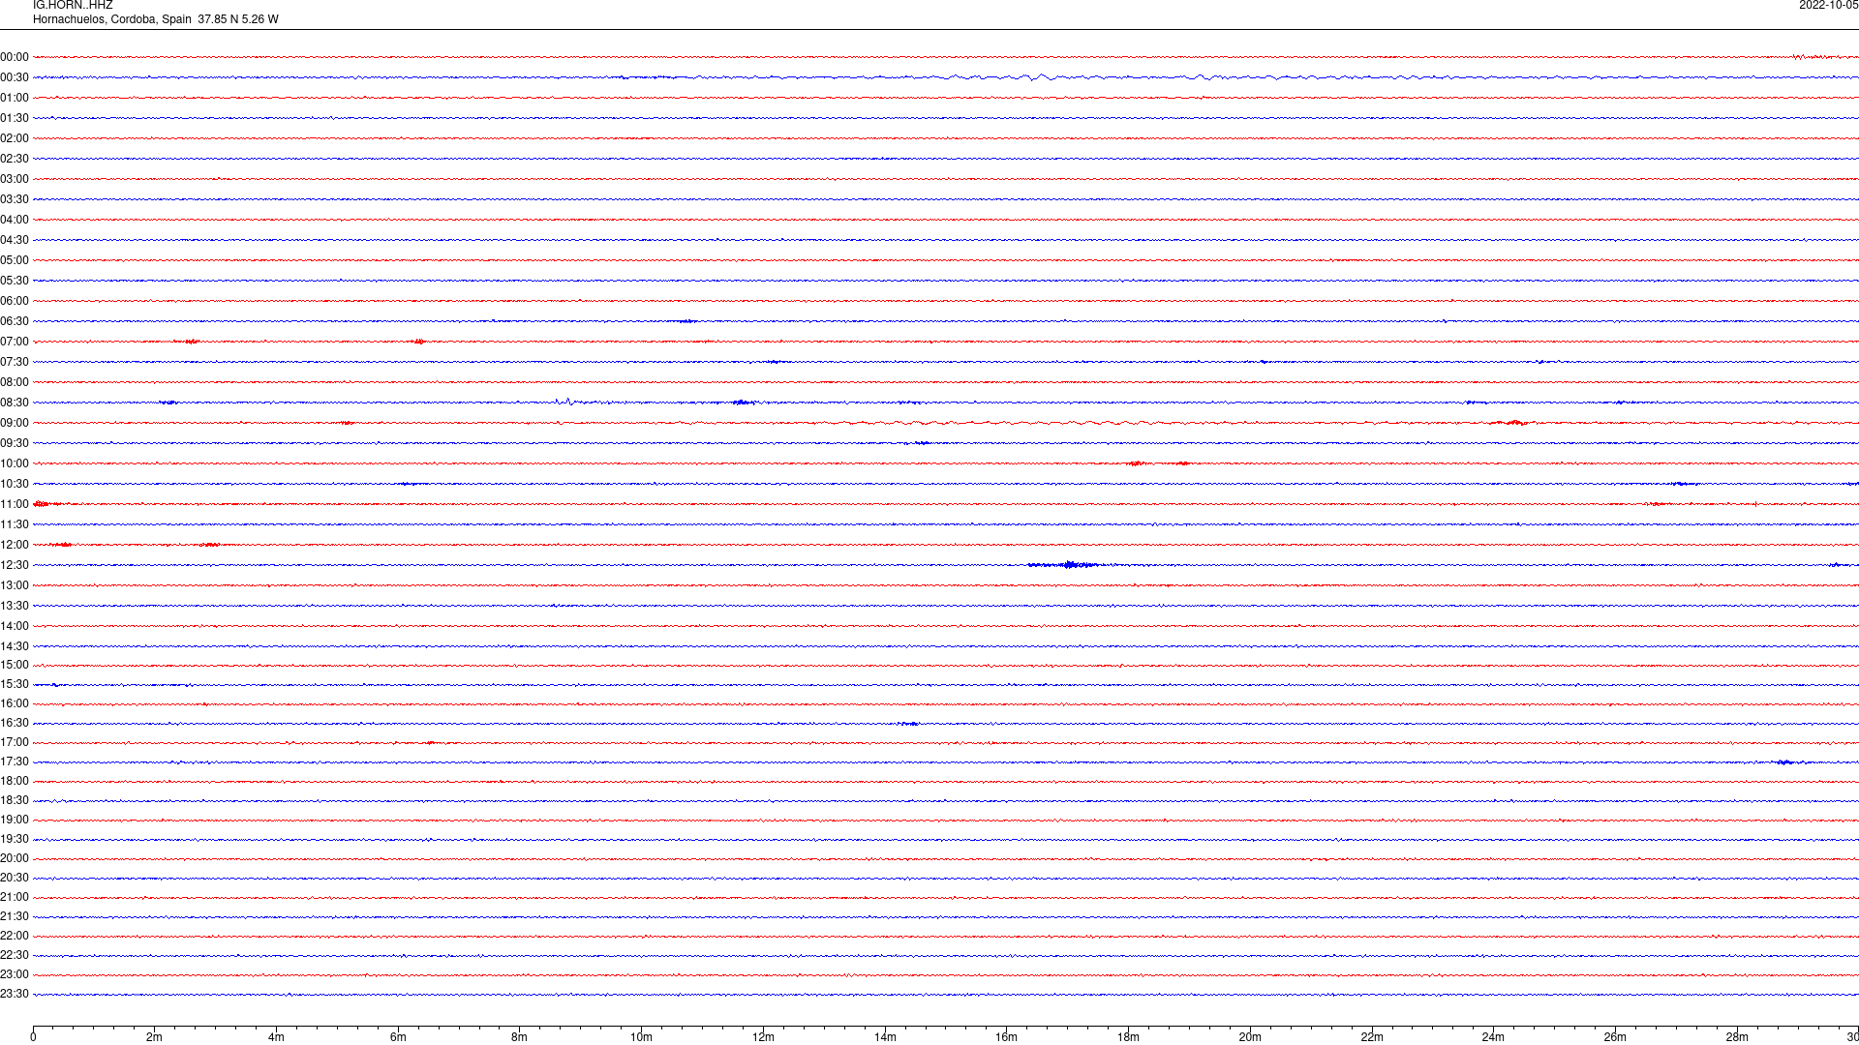Select the 03:00 trace time label
The image size is (1859, 1045).
15,179
